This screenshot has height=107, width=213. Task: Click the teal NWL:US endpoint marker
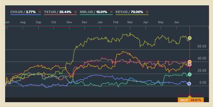190,74
